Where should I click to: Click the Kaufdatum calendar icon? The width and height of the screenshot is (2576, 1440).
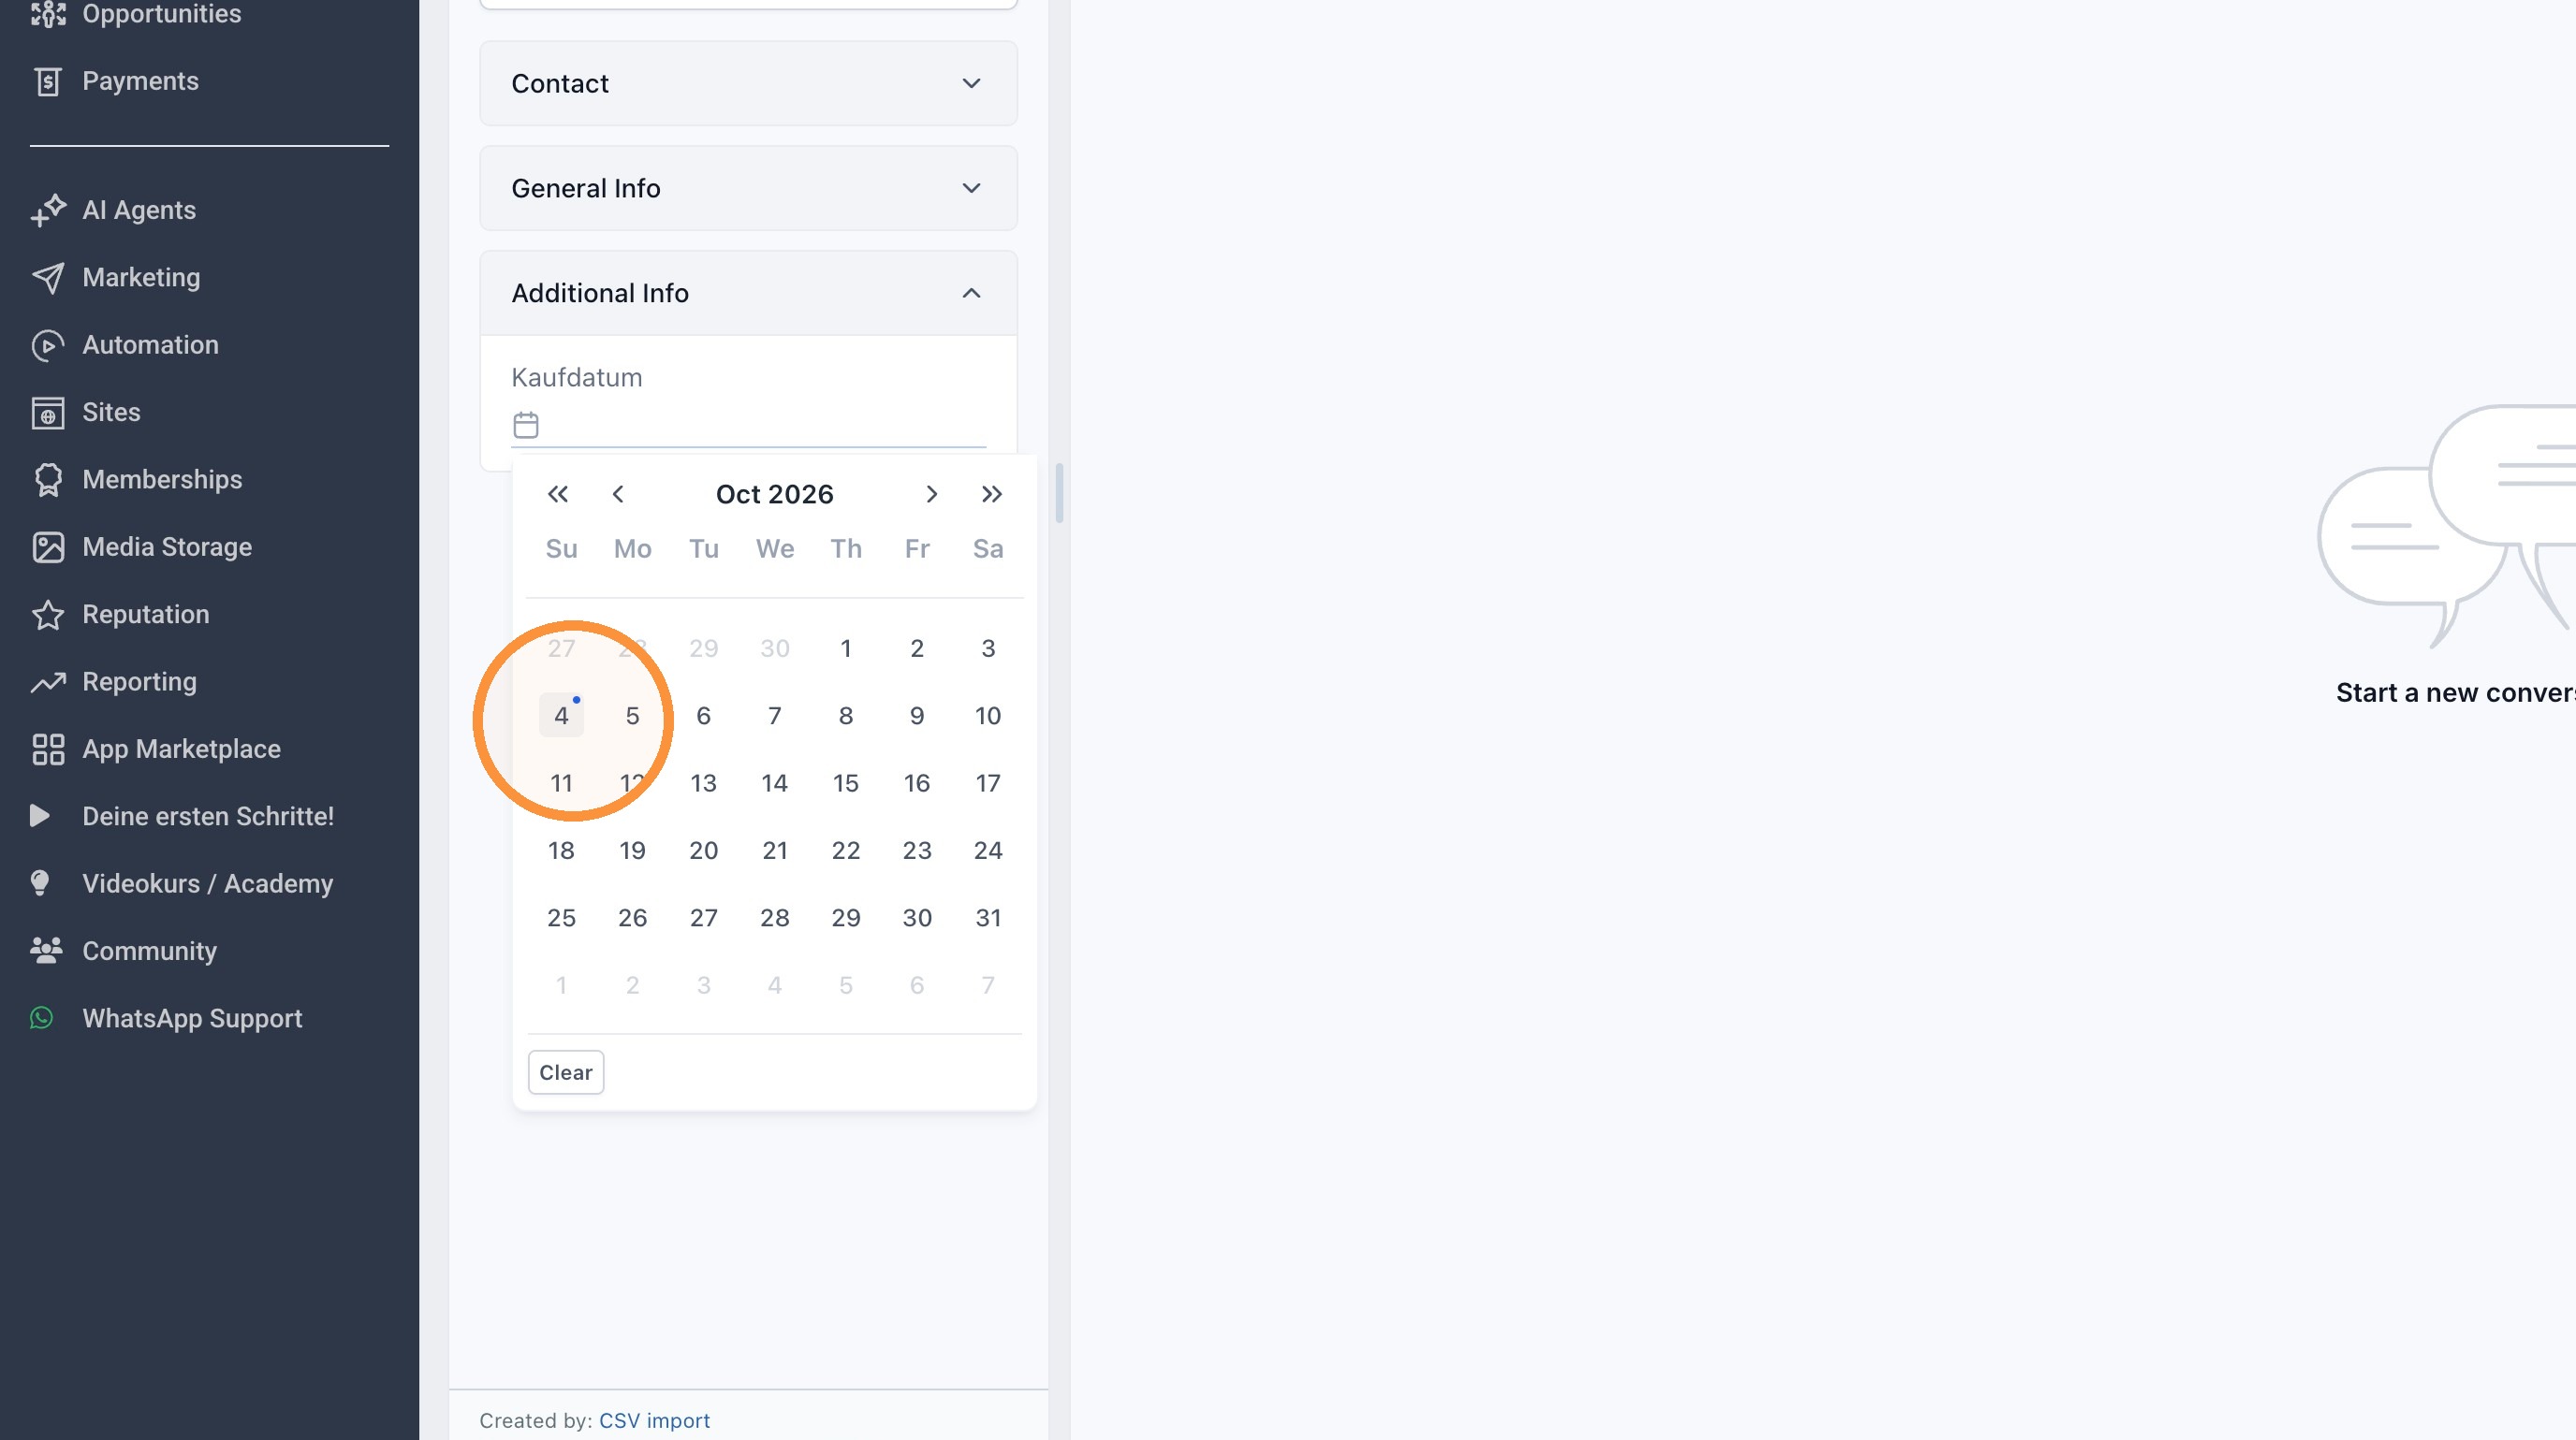526,425
